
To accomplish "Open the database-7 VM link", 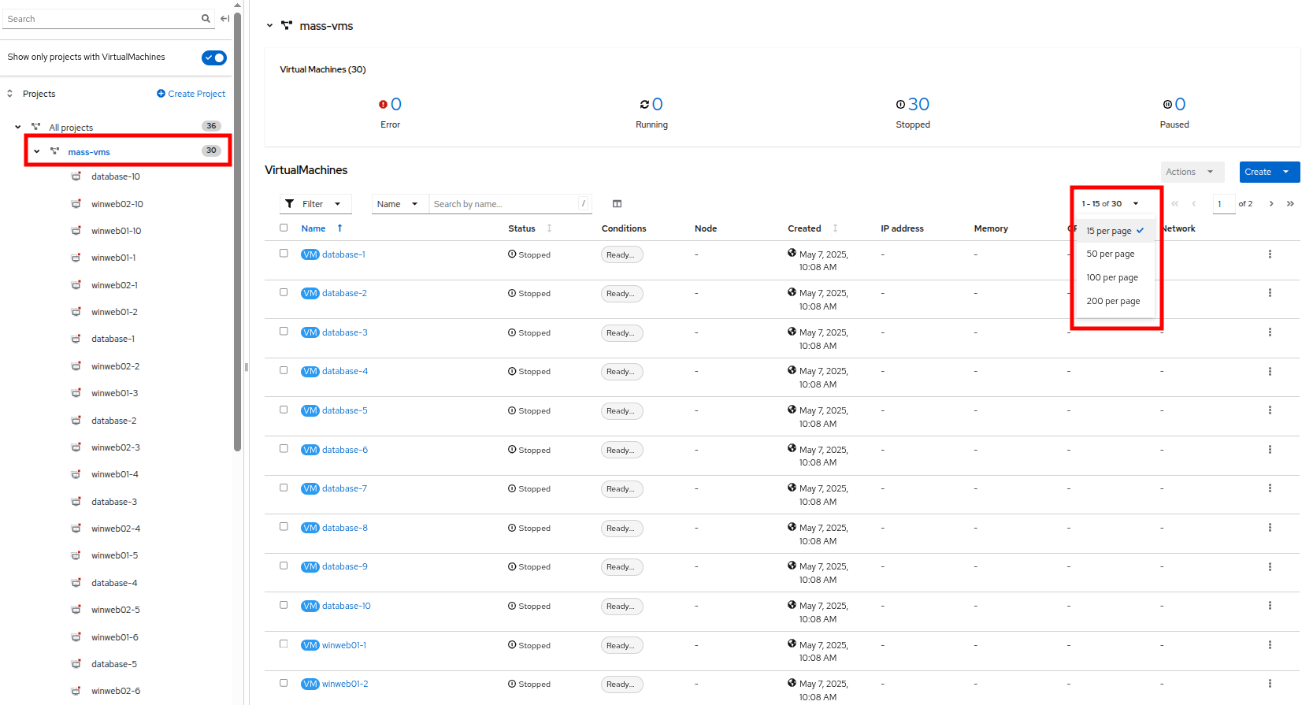I will tap(344, 488).
